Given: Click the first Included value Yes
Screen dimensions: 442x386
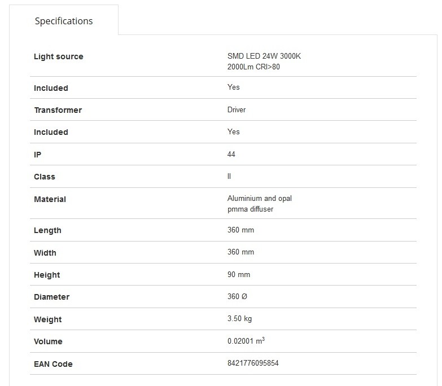Looking at the screenshot, I should (x=234, y=87).
